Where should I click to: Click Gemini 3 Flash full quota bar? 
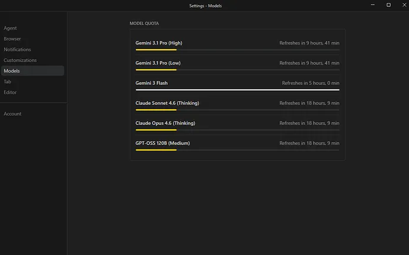(237, 90)
